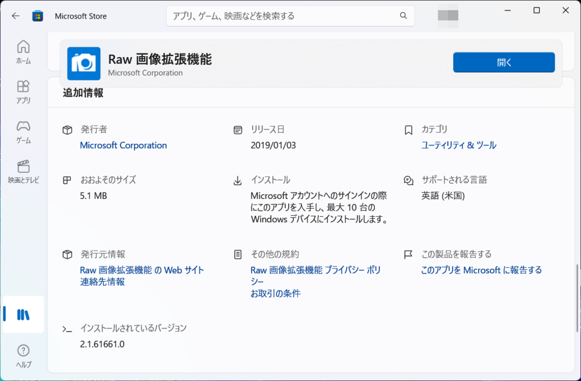Open Raw 画像拡張機能 の Web サイト link
Screen dimensions: 581x381
tap(142, 270)
